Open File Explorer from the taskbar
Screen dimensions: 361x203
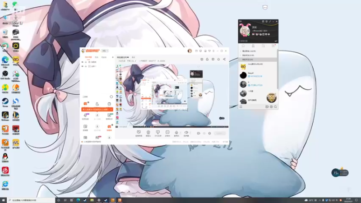pos(92,200)
